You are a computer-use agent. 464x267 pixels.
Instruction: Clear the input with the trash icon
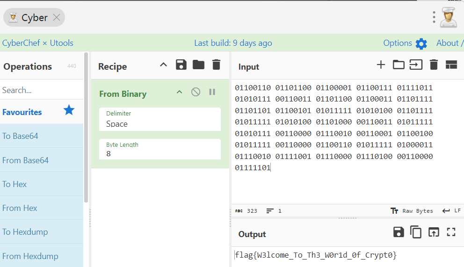coord(434,65)
